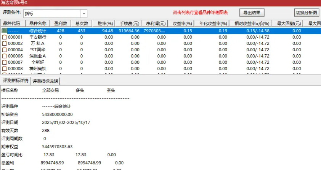Click the green icon on the 综合统计 row
Screen dimensions: 321x179
[4, 31]
